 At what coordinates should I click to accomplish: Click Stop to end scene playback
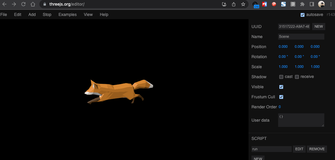click(x=47, y=14)
